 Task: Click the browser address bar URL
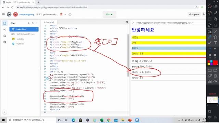coord(54,7)
